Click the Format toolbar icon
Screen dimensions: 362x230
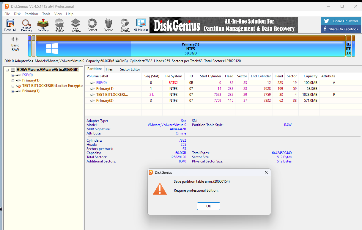(x=92, y=25)
